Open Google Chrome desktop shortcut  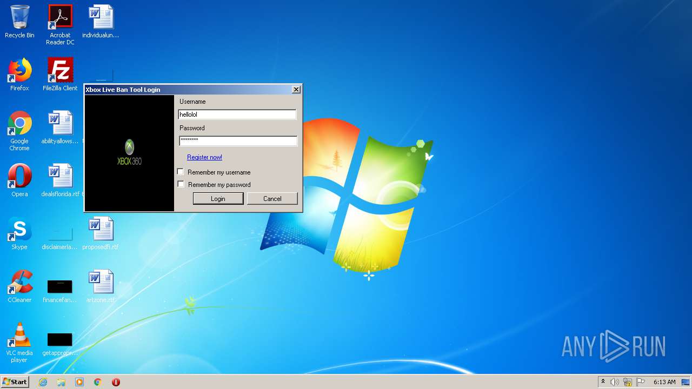(x=19, y=131)
